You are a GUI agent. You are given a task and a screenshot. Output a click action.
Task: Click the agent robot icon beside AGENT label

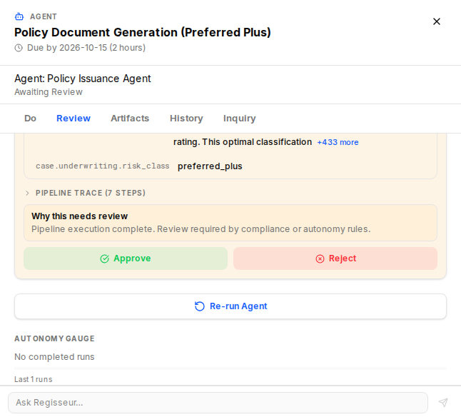tap(19, 16)
